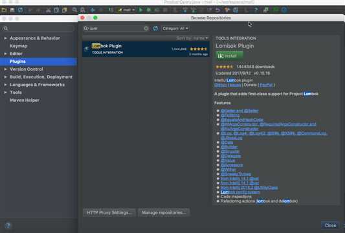
Task: Click the Back navigation arrow icon
Action: coord(93,10)
